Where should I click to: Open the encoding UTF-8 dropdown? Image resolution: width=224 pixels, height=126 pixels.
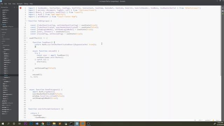[201, 120]
